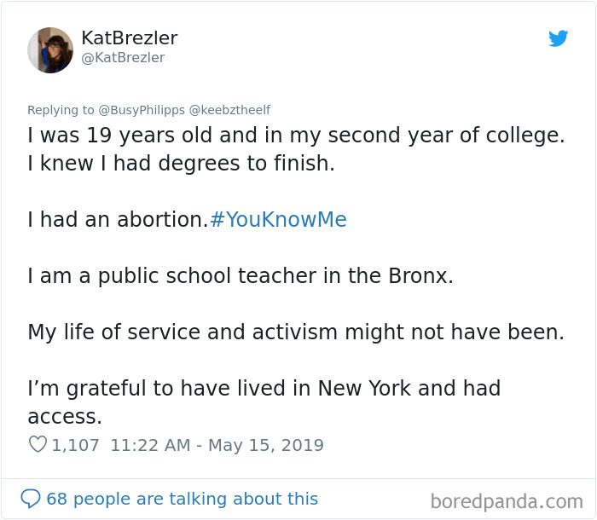
Task: Open "68 people are talking about this"
Action: [182, 499]
